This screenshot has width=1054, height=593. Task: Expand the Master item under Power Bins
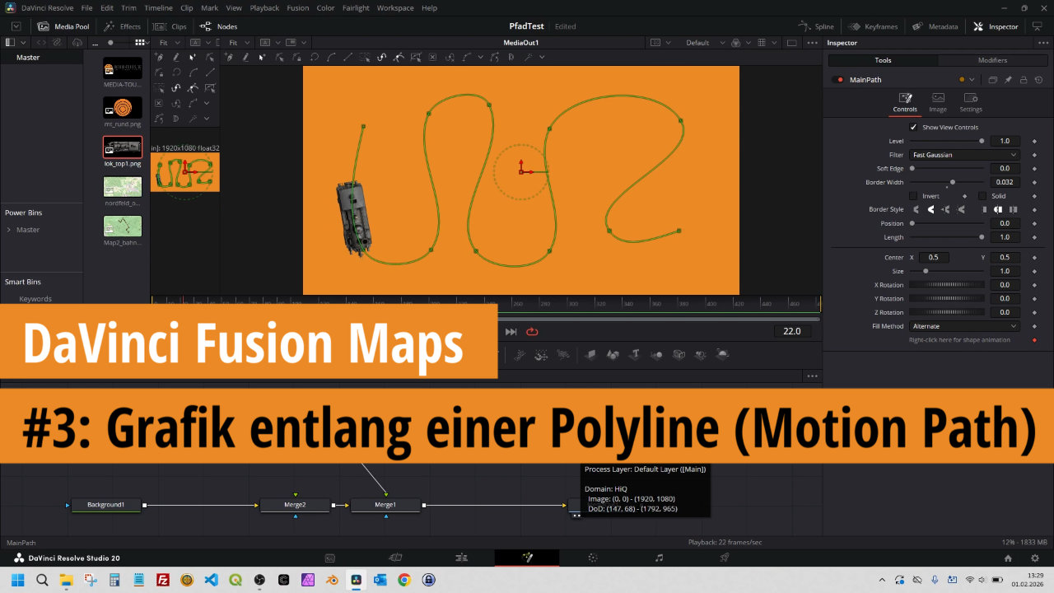tap(9, 230)
